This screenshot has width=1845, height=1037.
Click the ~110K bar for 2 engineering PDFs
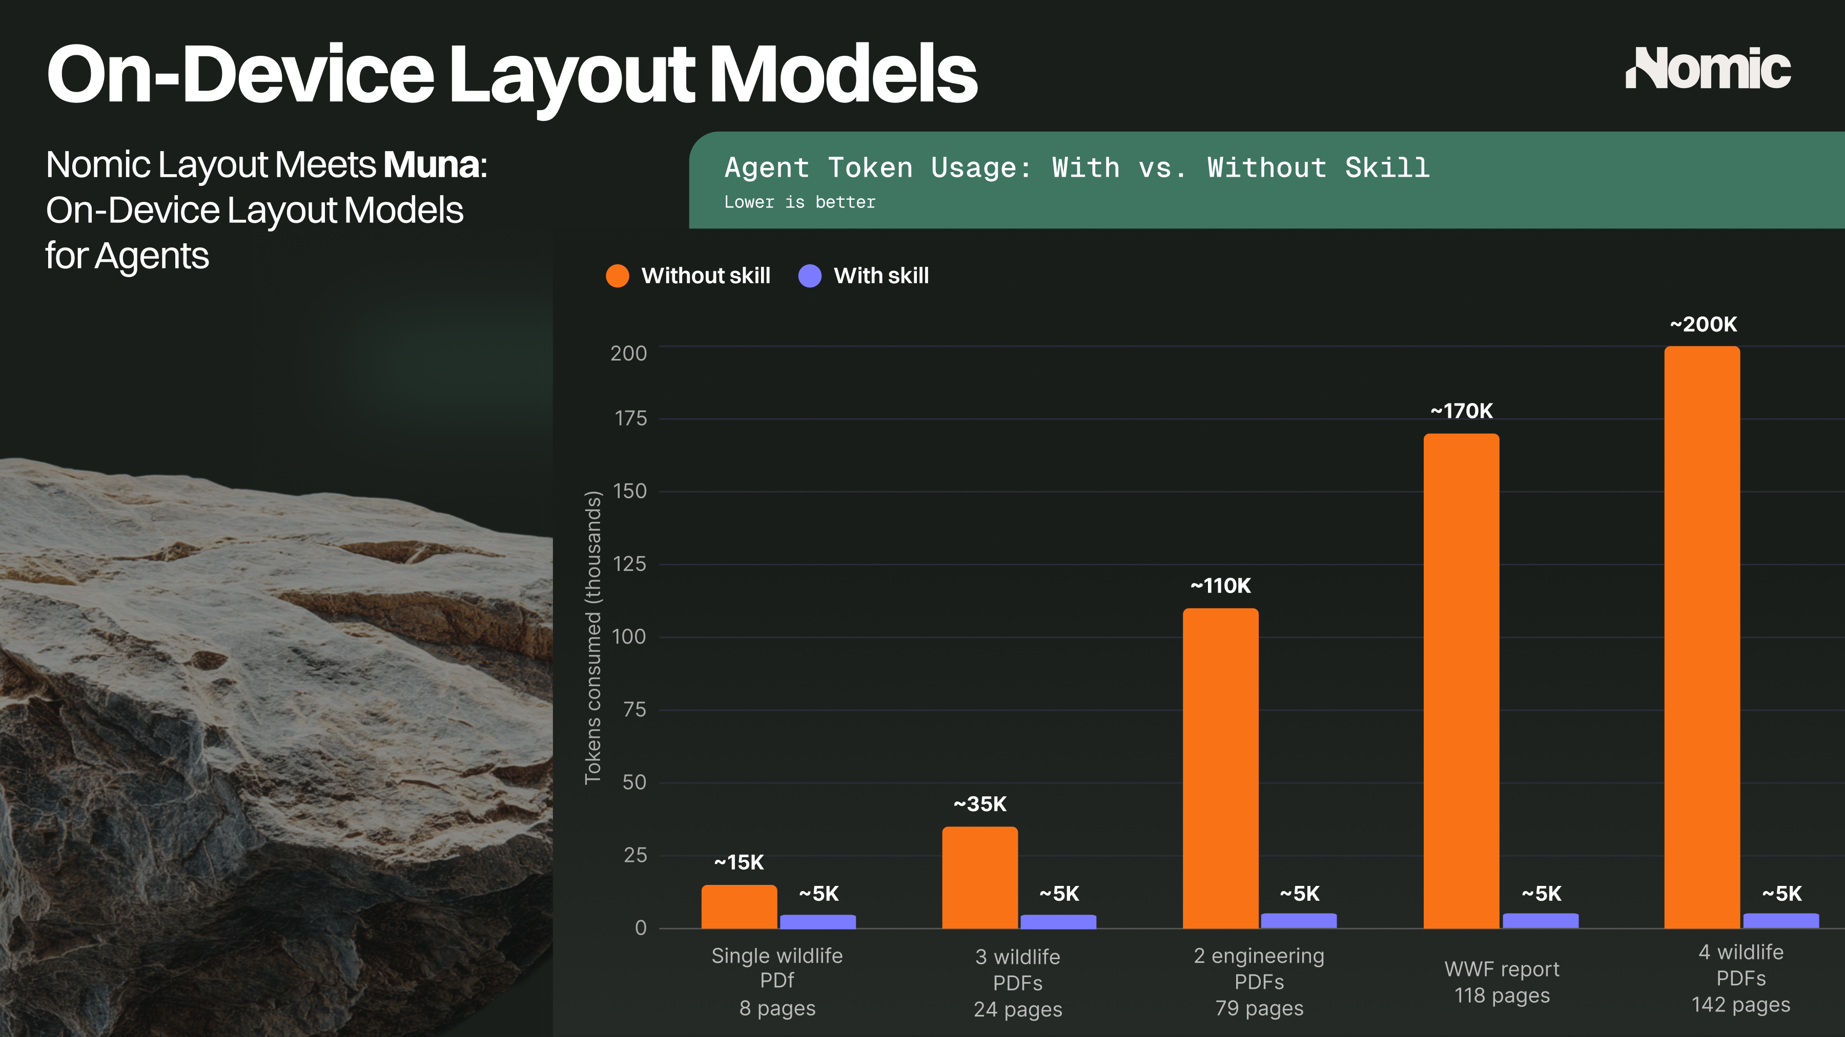coord(1220,766)
